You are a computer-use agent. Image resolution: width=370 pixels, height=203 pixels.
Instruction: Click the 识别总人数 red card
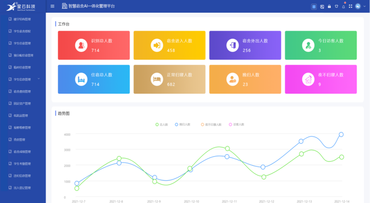pos(94,45)
